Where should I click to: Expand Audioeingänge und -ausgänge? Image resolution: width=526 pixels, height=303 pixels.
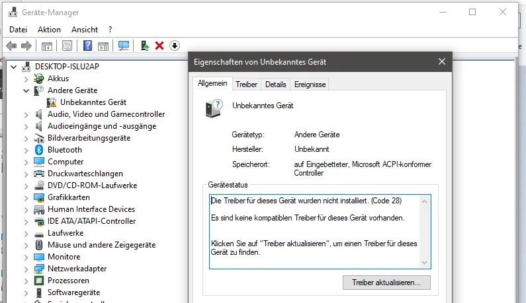click(26, 126)
